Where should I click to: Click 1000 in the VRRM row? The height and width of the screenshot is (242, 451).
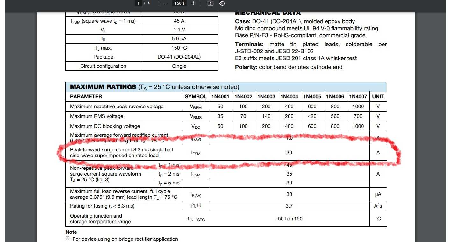(358, 107)
